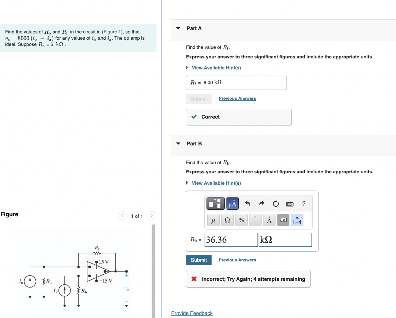Click the Submit button in Part B
The width and height of the screenshot is (396, 318).
coord(198,260)
